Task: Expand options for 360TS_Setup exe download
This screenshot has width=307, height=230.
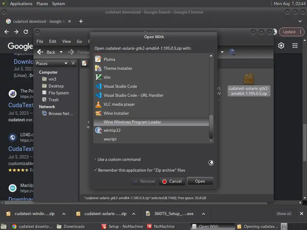Action: [x=204, y=214]
